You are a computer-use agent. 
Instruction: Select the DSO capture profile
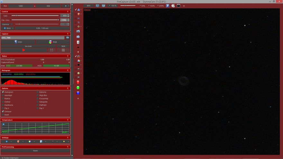click(x=18, y=42)
